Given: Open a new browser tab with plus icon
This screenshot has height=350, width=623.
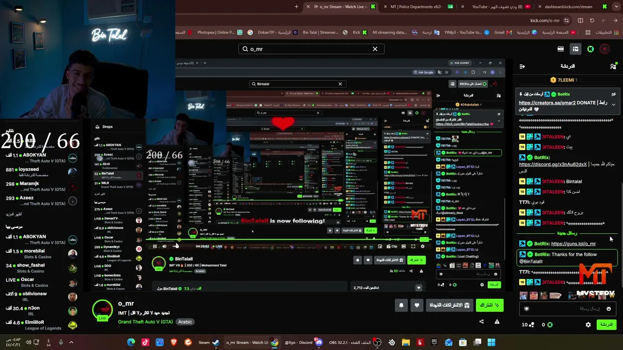Looking at the screenshot, I should (x=296, y=7).
